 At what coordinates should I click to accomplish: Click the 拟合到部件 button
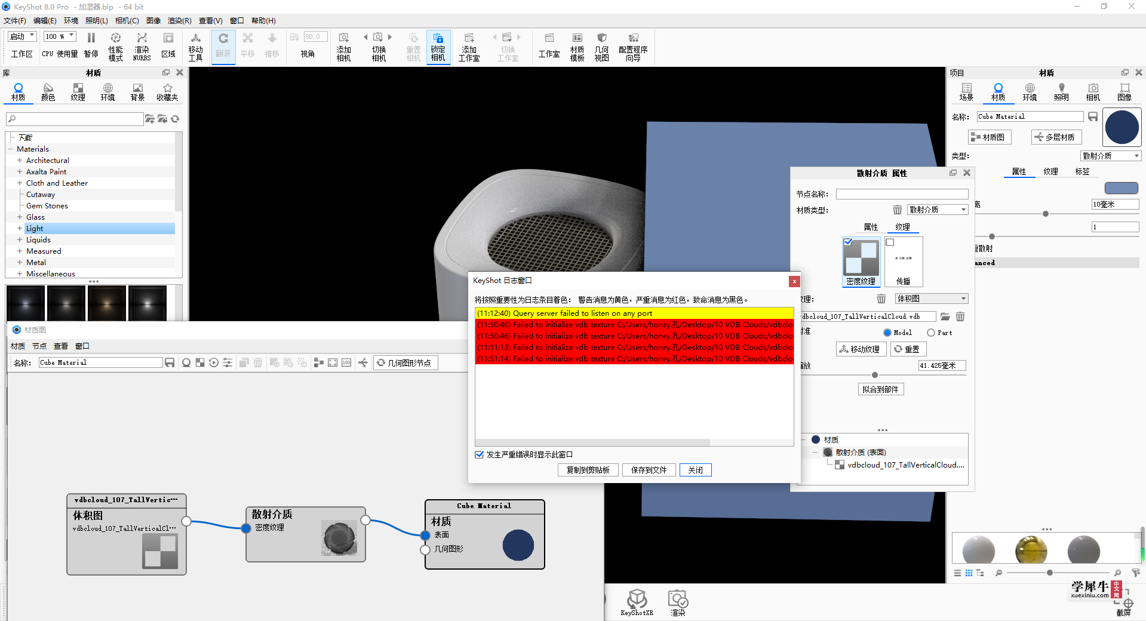[x=880, y=389]
